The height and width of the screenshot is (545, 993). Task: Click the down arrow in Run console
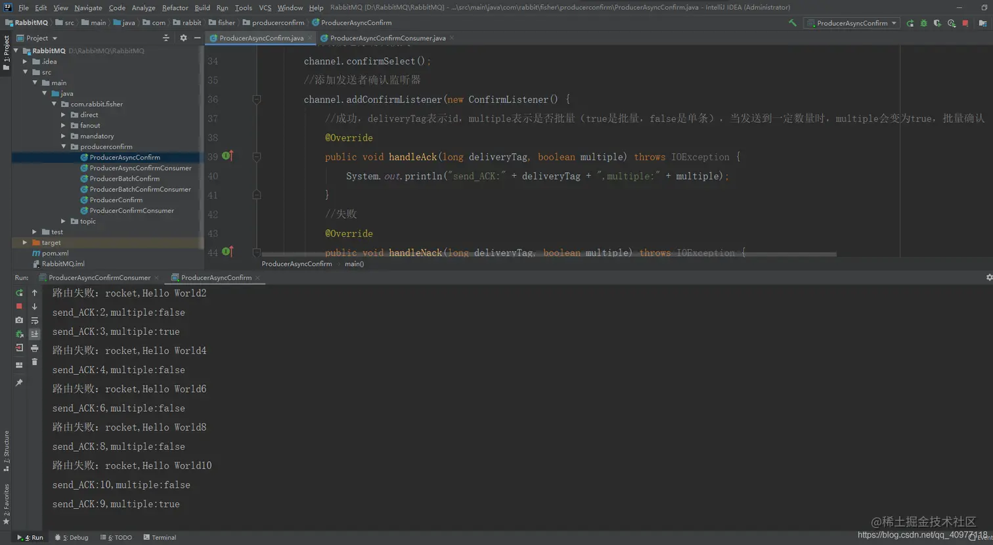[x=35, y=307]
